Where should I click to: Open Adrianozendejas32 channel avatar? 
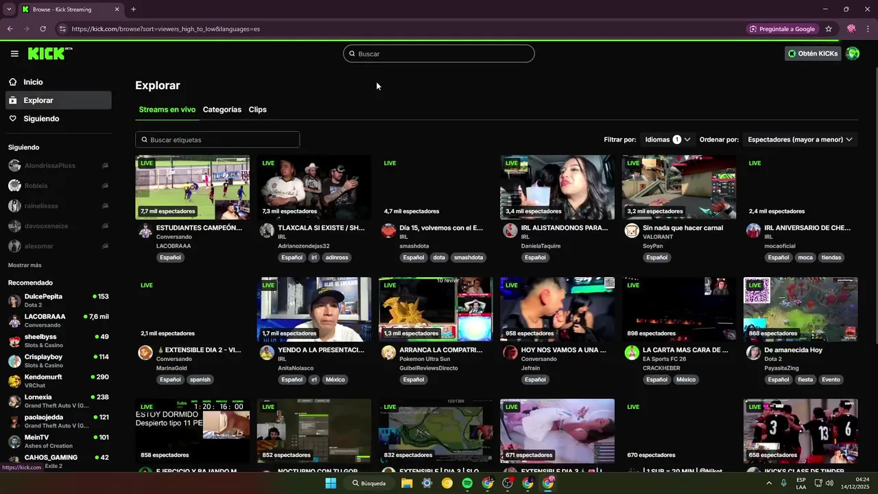click(x=267, y=231)
